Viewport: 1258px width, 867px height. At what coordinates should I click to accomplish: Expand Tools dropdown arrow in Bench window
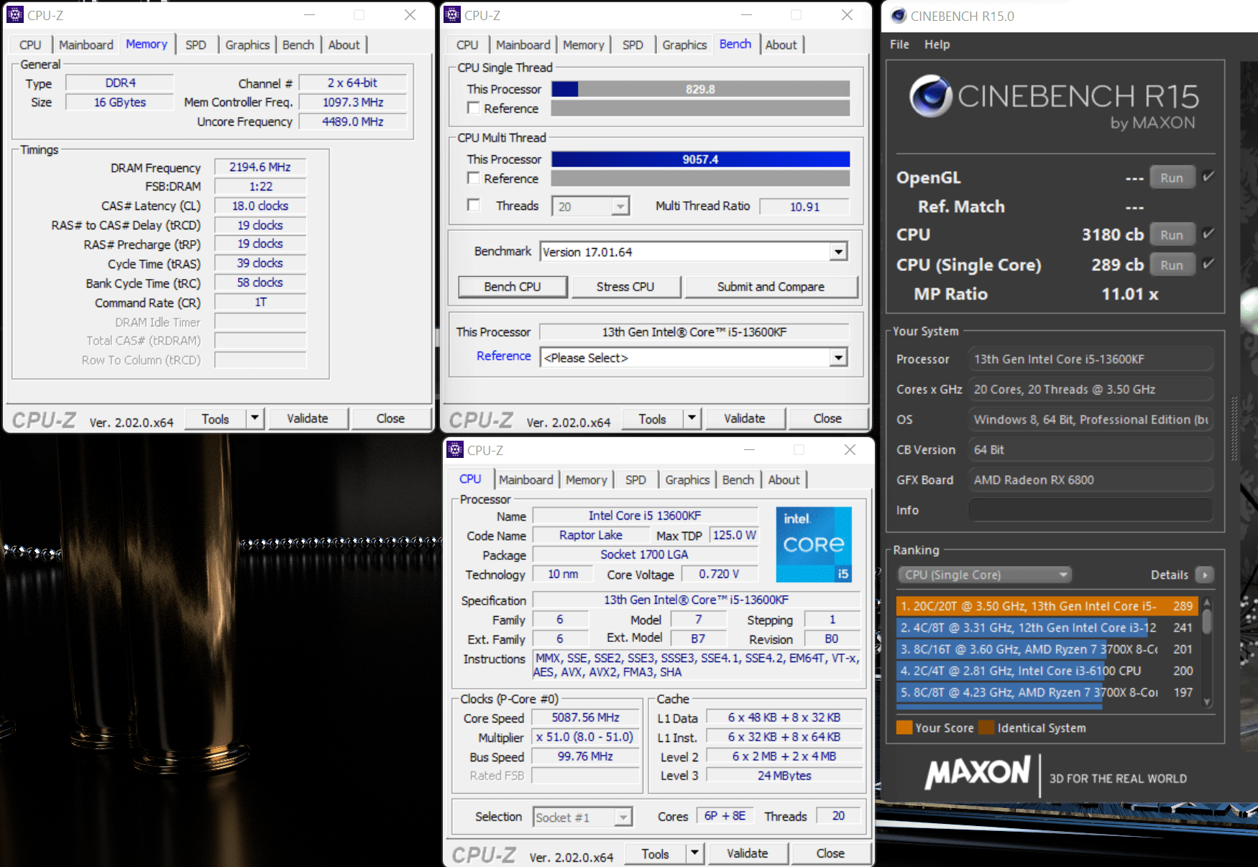tap(692, 418)
